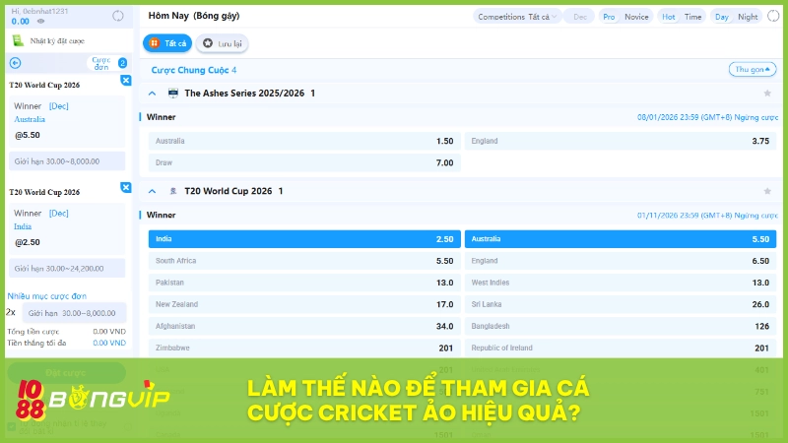Click the refresh icon at top right corner

tap(775, 17)
